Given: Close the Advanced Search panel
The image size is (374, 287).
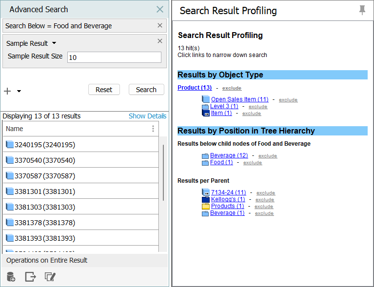Looking at the screenshot, I should (x=160, y=9).
